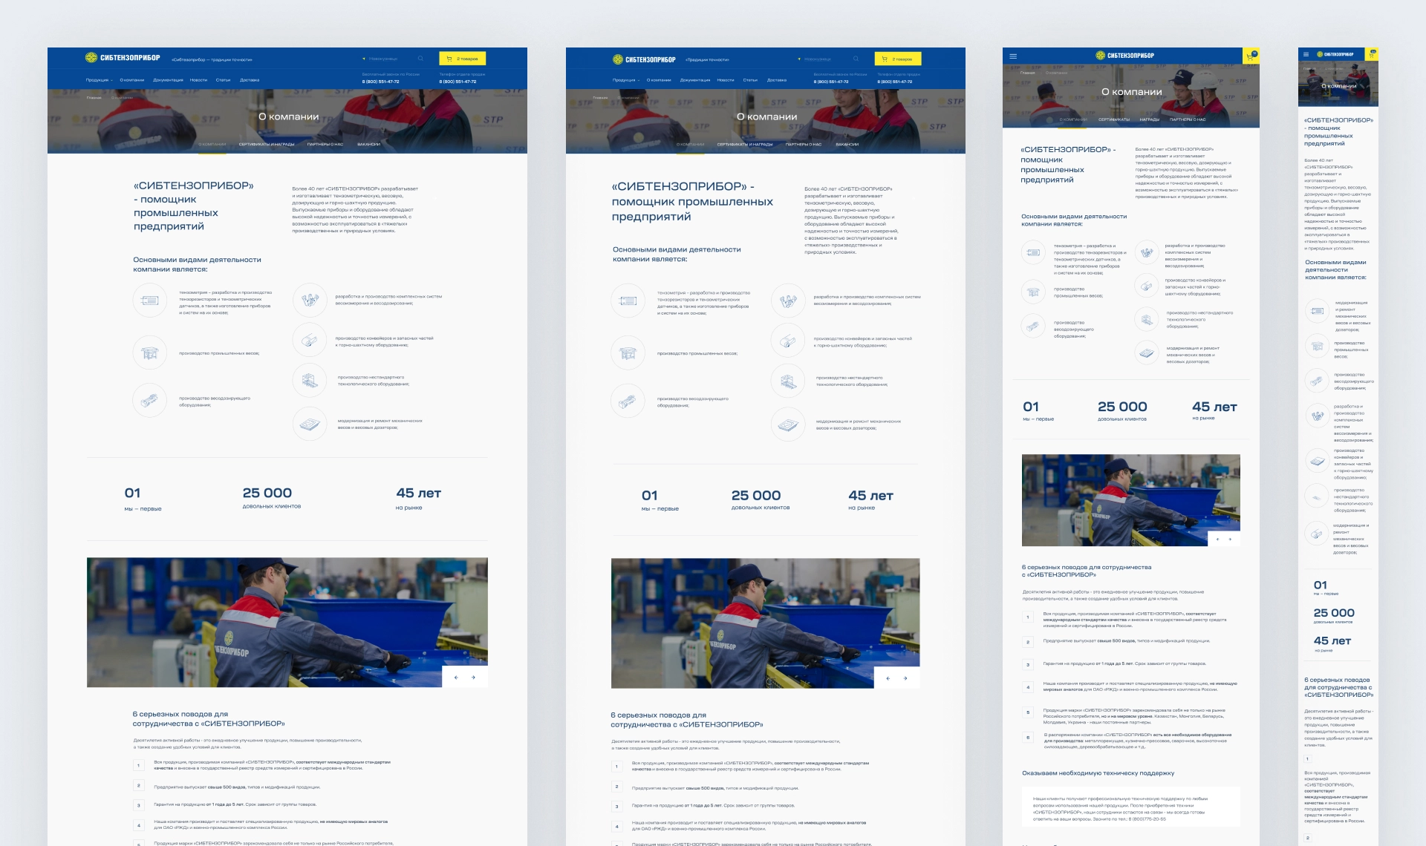Screen dimensions: 1426x846
Task: Click the yellow 2 товаров cart button, second mockup
Action: pos(898,59)
